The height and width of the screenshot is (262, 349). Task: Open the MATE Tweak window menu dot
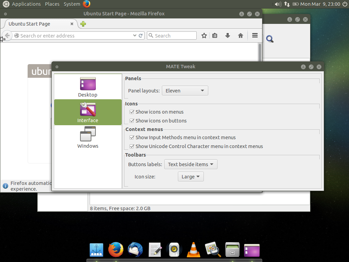(x=57, y=67)
